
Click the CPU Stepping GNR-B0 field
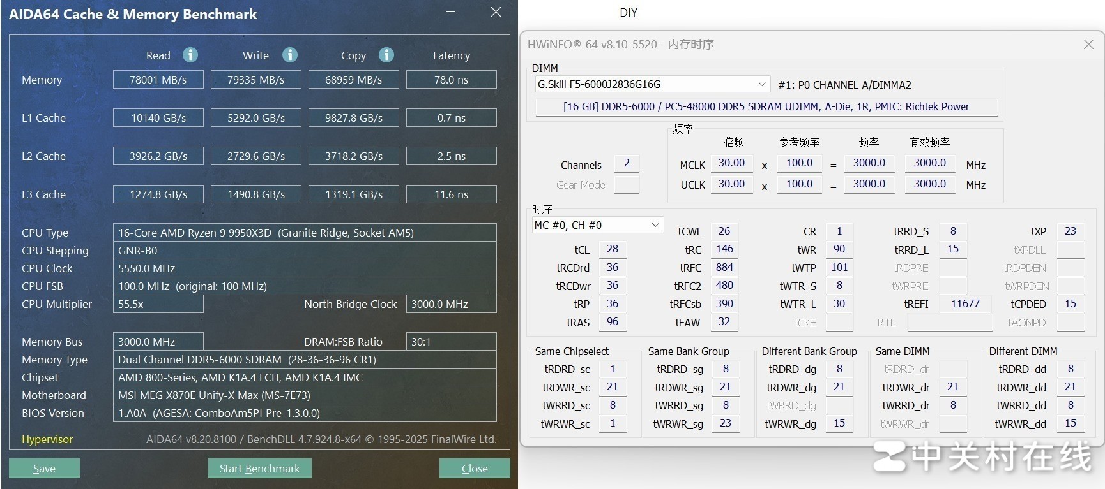305,251
